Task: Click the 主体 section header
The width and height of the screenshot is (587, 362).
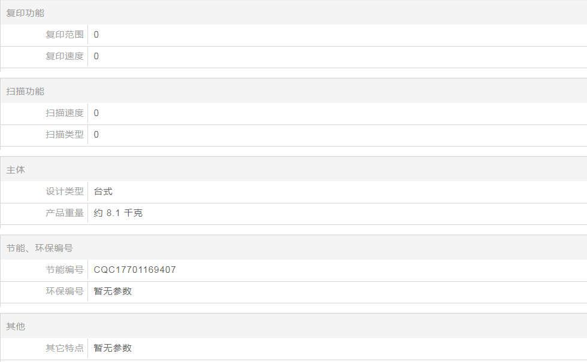Action: click(x=16, y=170)
